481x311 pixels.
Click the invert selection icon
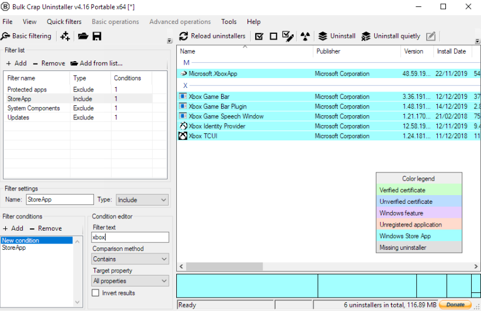(288, 36)
